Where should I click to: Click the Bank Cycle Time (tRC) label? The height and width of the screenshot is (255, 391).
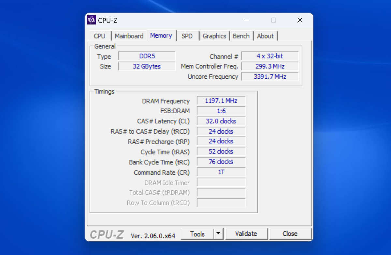click(159, 162)
